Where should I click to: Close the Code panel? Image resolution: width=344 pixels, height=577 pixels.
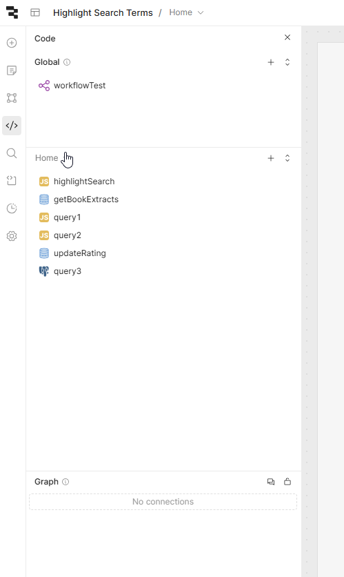pos(287,37)
